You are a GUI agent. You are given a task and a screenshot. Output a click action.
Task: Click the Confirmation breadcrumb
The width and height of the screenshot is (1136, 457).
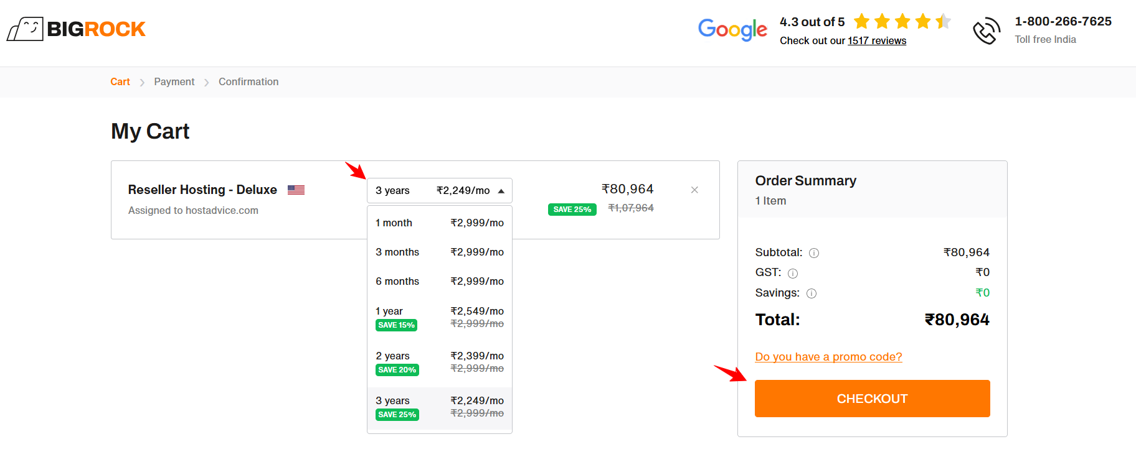coord(249,82)
